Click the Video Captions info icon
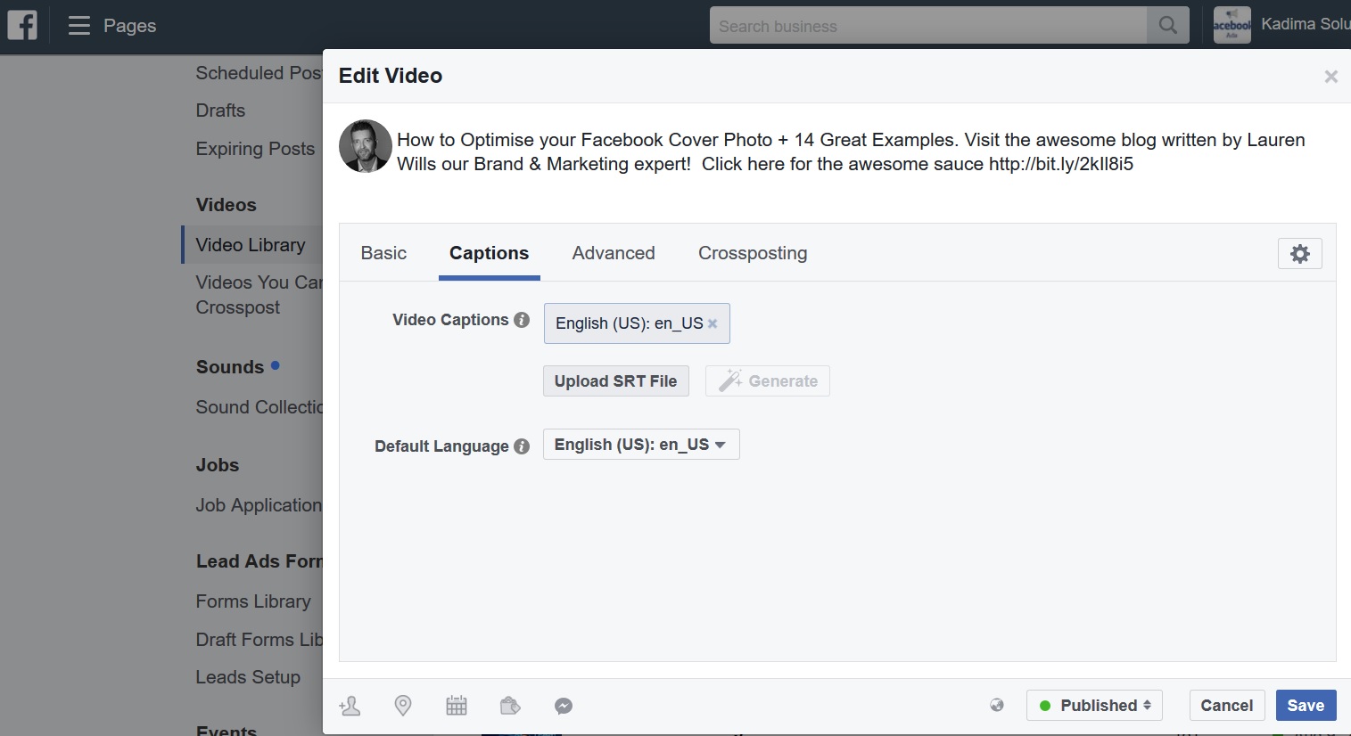 click(522, 320)
